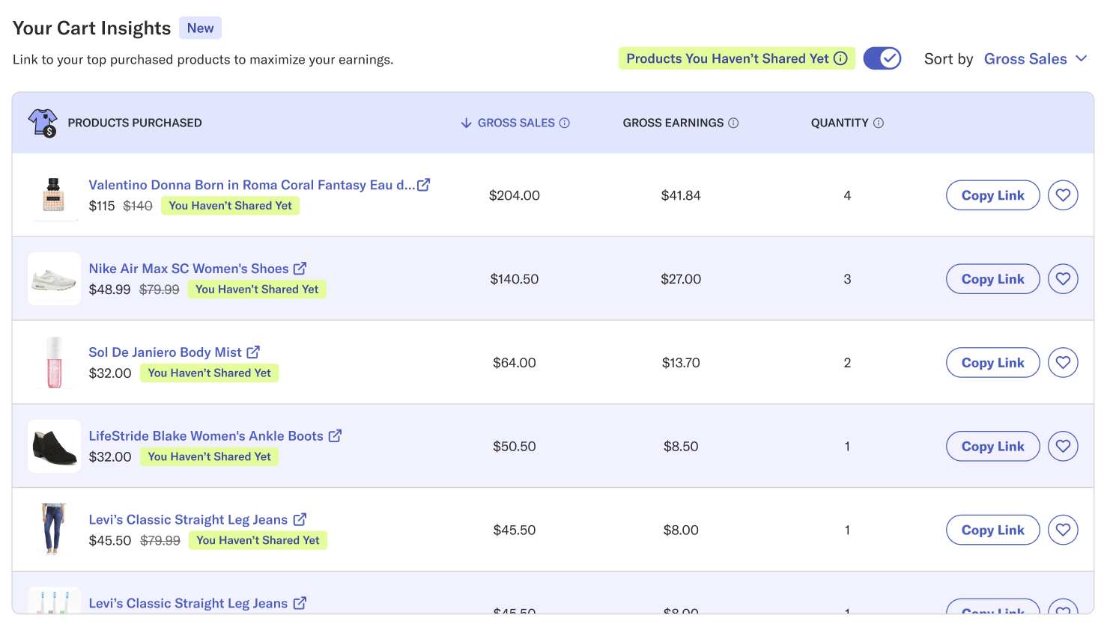The height and width of the screenshot is (630, 1110).
Task: Click the $50.50 gross sales value
Action: (515, 447)
